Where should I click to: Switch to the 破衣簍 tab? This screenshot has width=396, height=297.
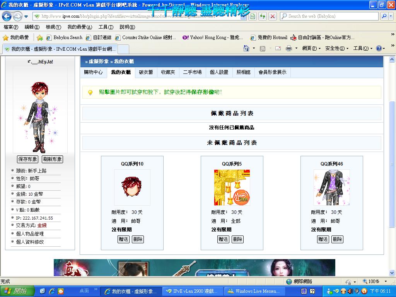coord(146,72)
